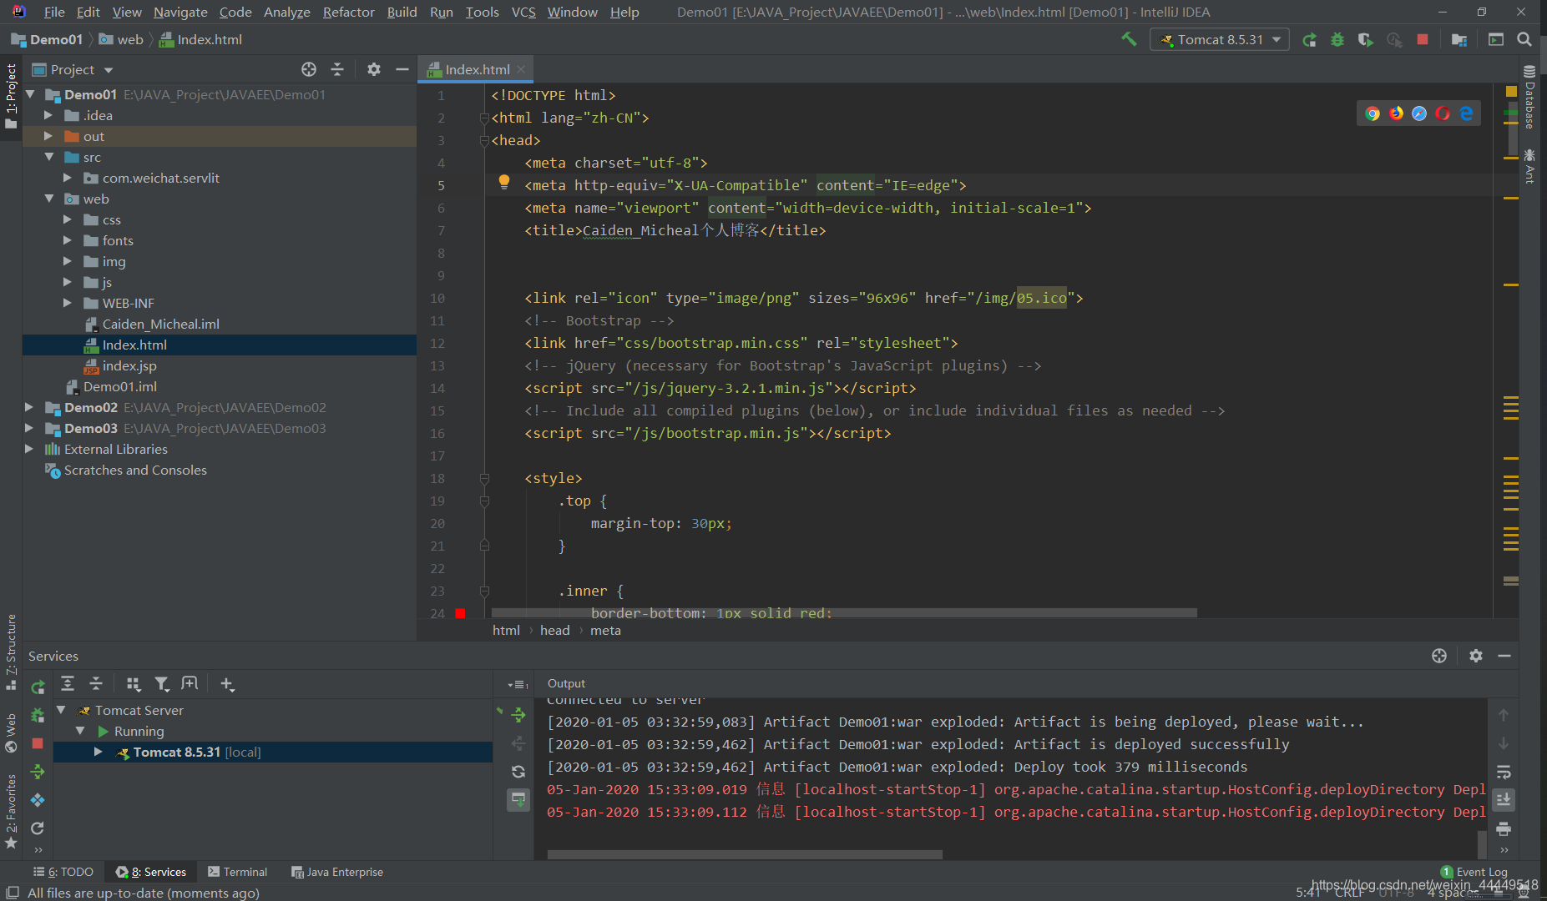Click the Build Project hammer icon
1547x901 pixels.
[1129, 39]
